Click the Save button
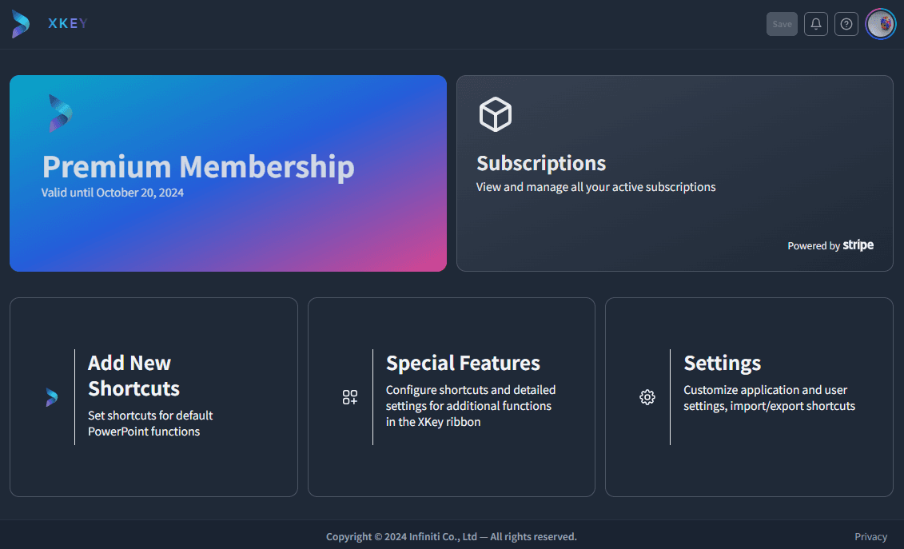904x549 pixels. [x=782, y=24]
